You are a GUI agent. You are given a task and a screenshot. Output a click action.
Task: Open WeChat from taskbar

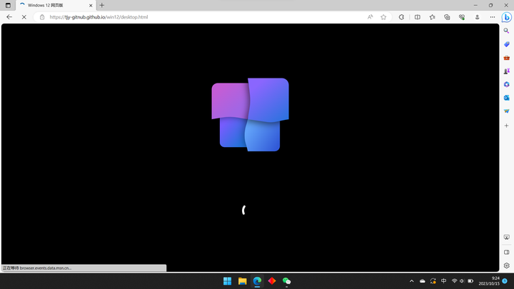click(286, 281)
